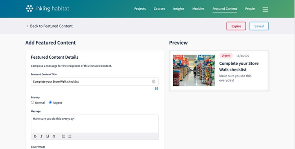The height and width of the screenshot is (149, 295).
Task: Insert a bulleted list in message
Action: 70,136
